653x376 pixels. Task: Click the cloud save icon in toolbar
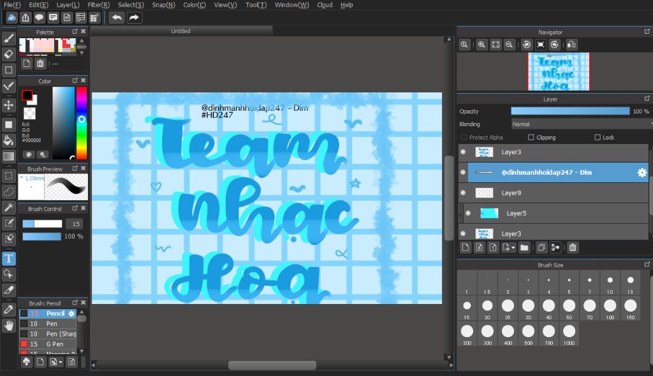11,17
